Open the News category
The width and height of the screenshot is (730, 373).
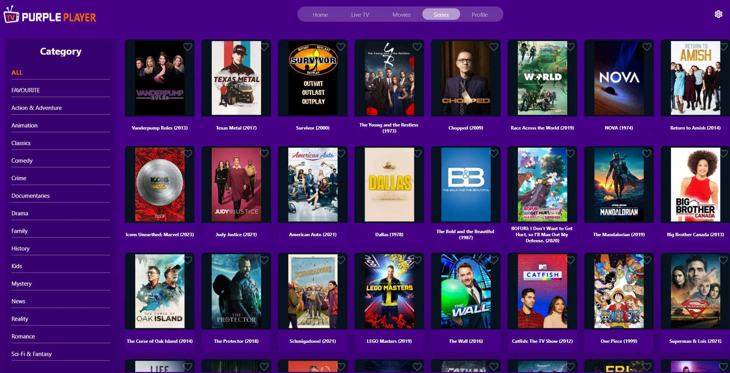[61, 301]
